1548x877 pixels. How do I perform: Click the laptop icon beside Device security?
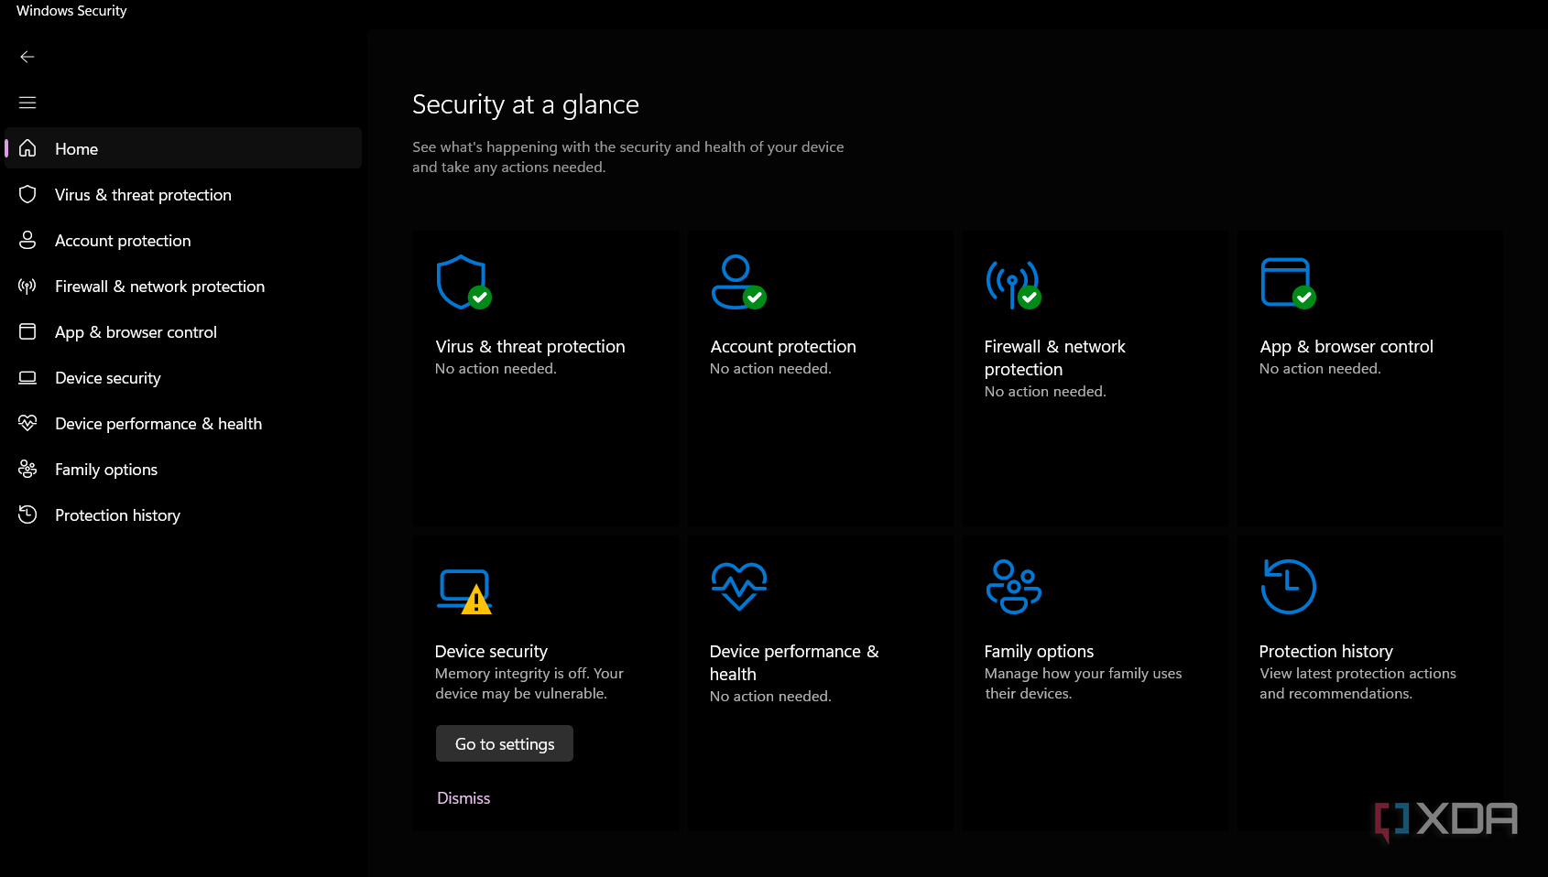27,377
